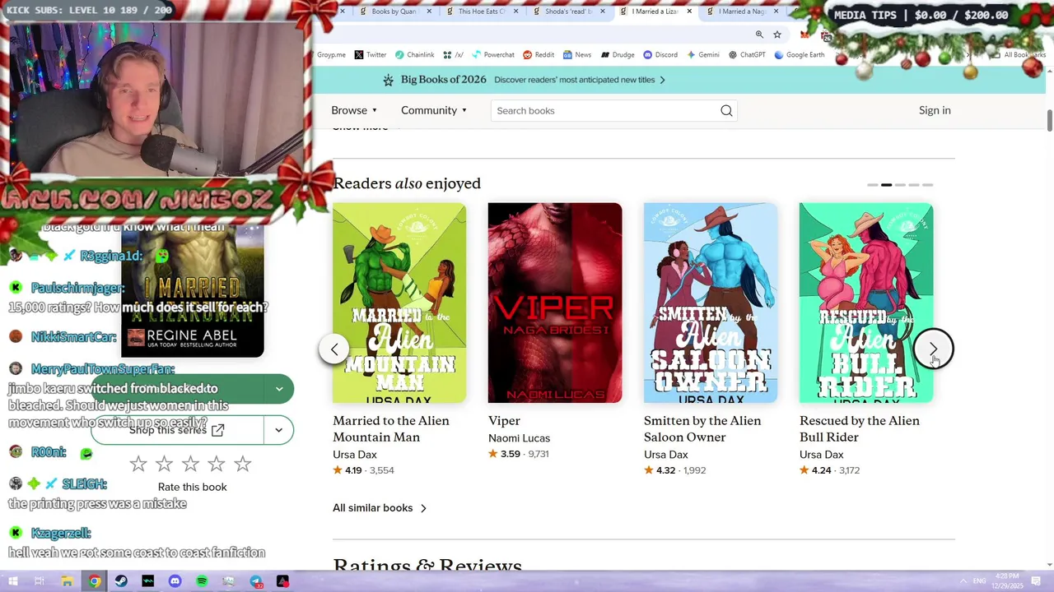Click the zoom magnifier icon in address bar
The width and height of the screenshot is (1054, 592).
[759, 35]
